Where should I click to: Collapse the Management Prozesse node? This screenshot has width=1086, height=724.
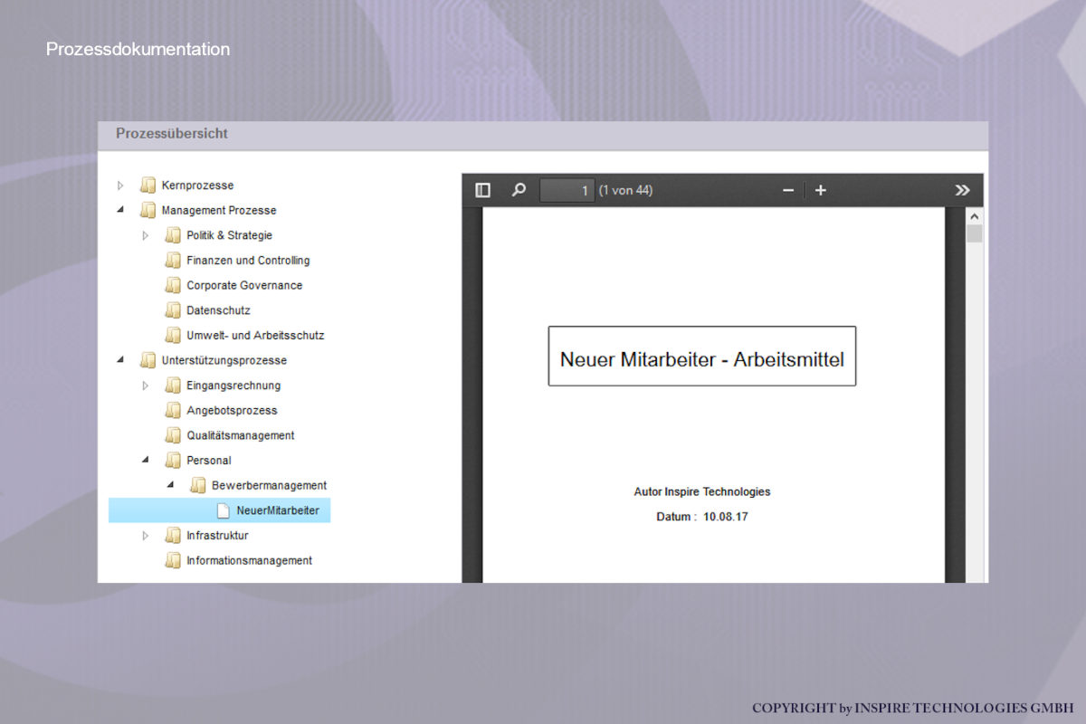coord(121,210)
